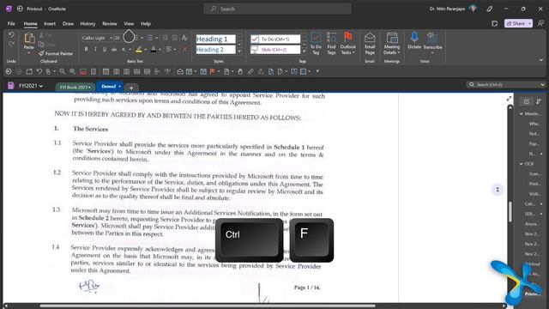Screen dimensions: 549x309
Task: Click the Dr. Nitin Paranjape account
Action: [x=453, y=9]
